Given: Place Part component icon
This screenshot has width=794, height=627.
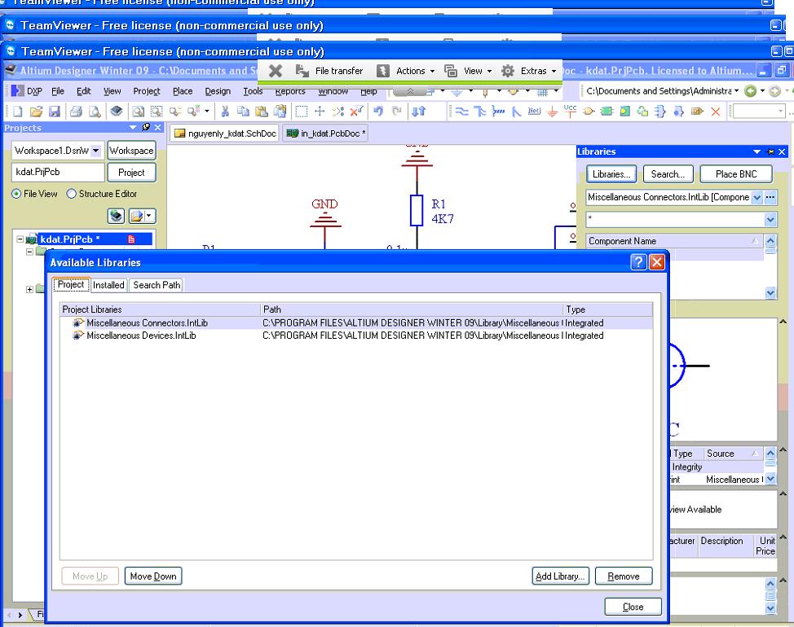Looking at the screenshot, I should click(x=589, y=112).
